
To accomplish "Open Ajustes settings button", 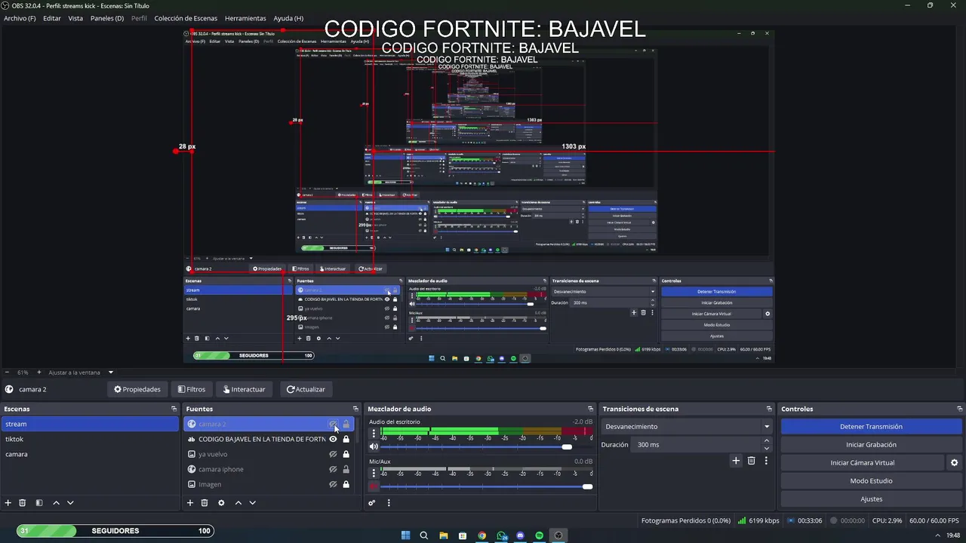I will (x=871, y=499).
